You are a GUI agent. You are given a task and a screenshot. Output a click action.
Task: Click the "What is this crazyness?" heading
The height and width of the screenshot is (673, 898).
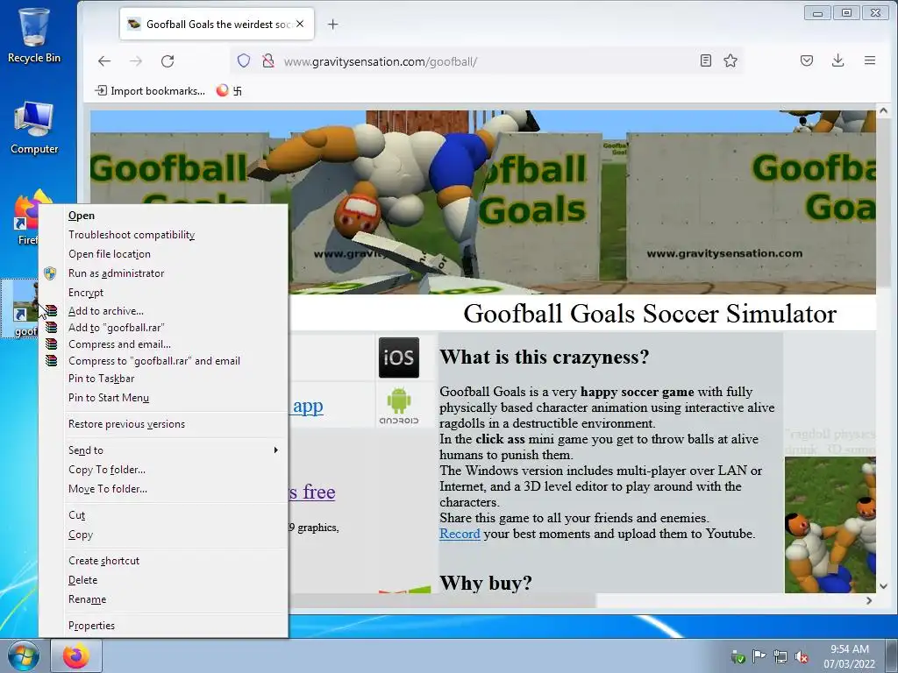point(544,358)
